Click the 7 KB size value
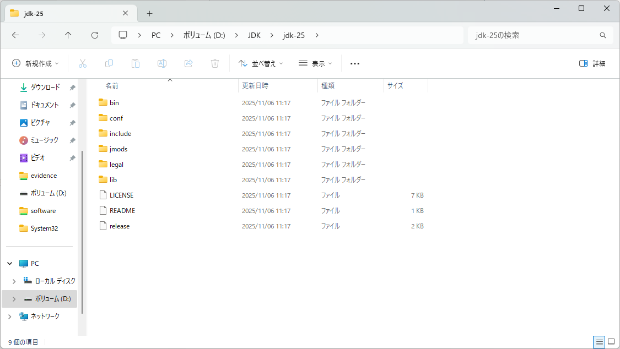 [x=417, y=195]
